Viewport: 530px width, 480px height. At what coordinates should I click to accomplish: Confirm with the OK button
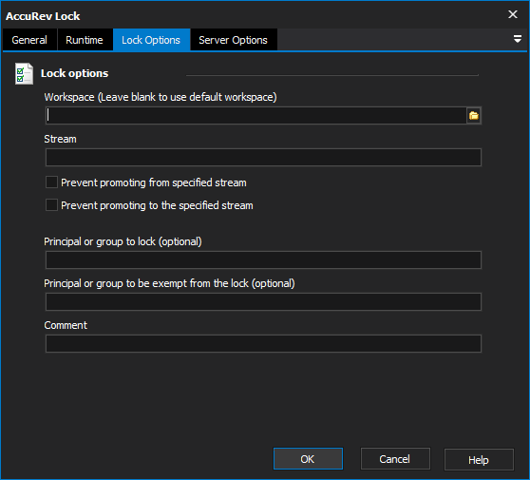coord(308,459)
